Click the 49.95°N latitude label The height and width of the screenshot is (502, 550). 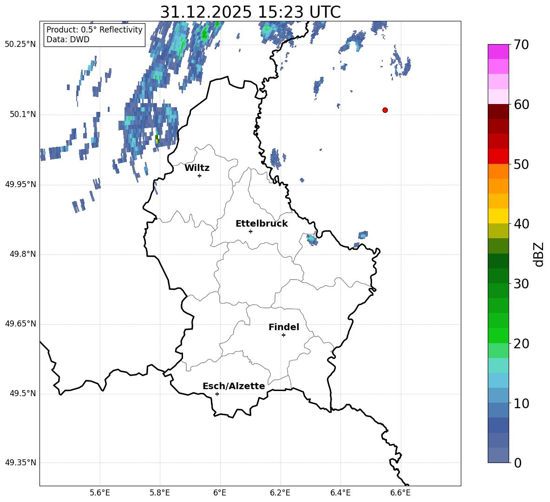point(20,184)
